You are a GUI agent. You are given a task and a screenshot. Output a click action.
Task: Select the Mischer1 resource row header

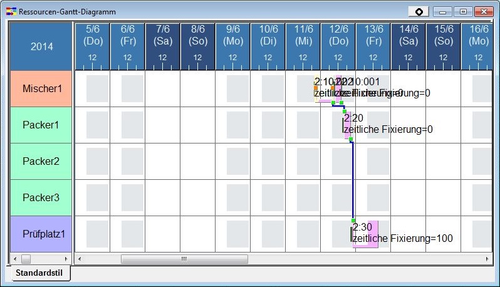(41, 88)
